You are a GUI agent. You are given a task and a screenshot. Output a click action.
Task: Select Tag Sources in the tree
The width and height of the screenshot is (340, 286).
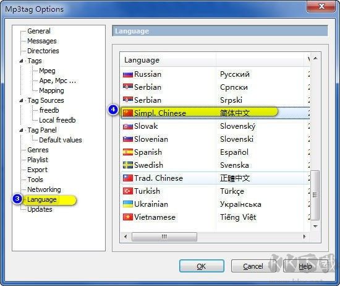point(46,100)
